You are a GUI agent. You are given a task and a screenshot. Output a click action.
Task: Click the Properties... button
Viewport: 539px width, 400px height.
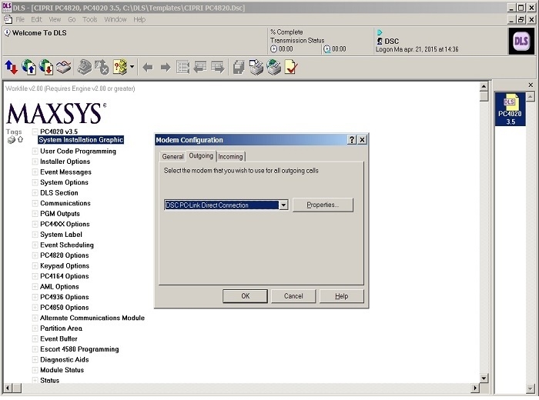pos(323,205)
